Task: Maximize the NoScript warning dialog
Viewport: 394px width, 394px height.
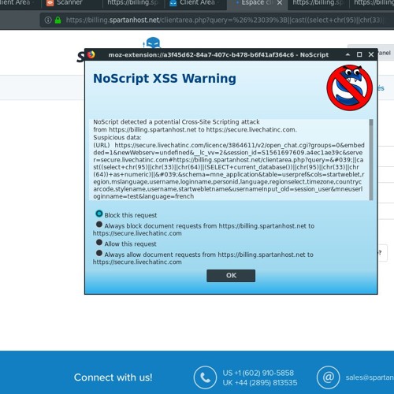Action: click(359, 54)
